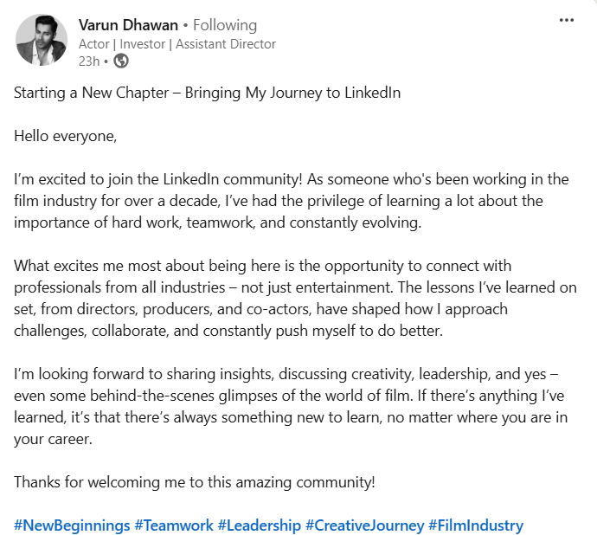The height and width of the screenshot is (535, 597).
Task: Click paragraph starting 'What excites me most'
Action: [x=294, y=298]
